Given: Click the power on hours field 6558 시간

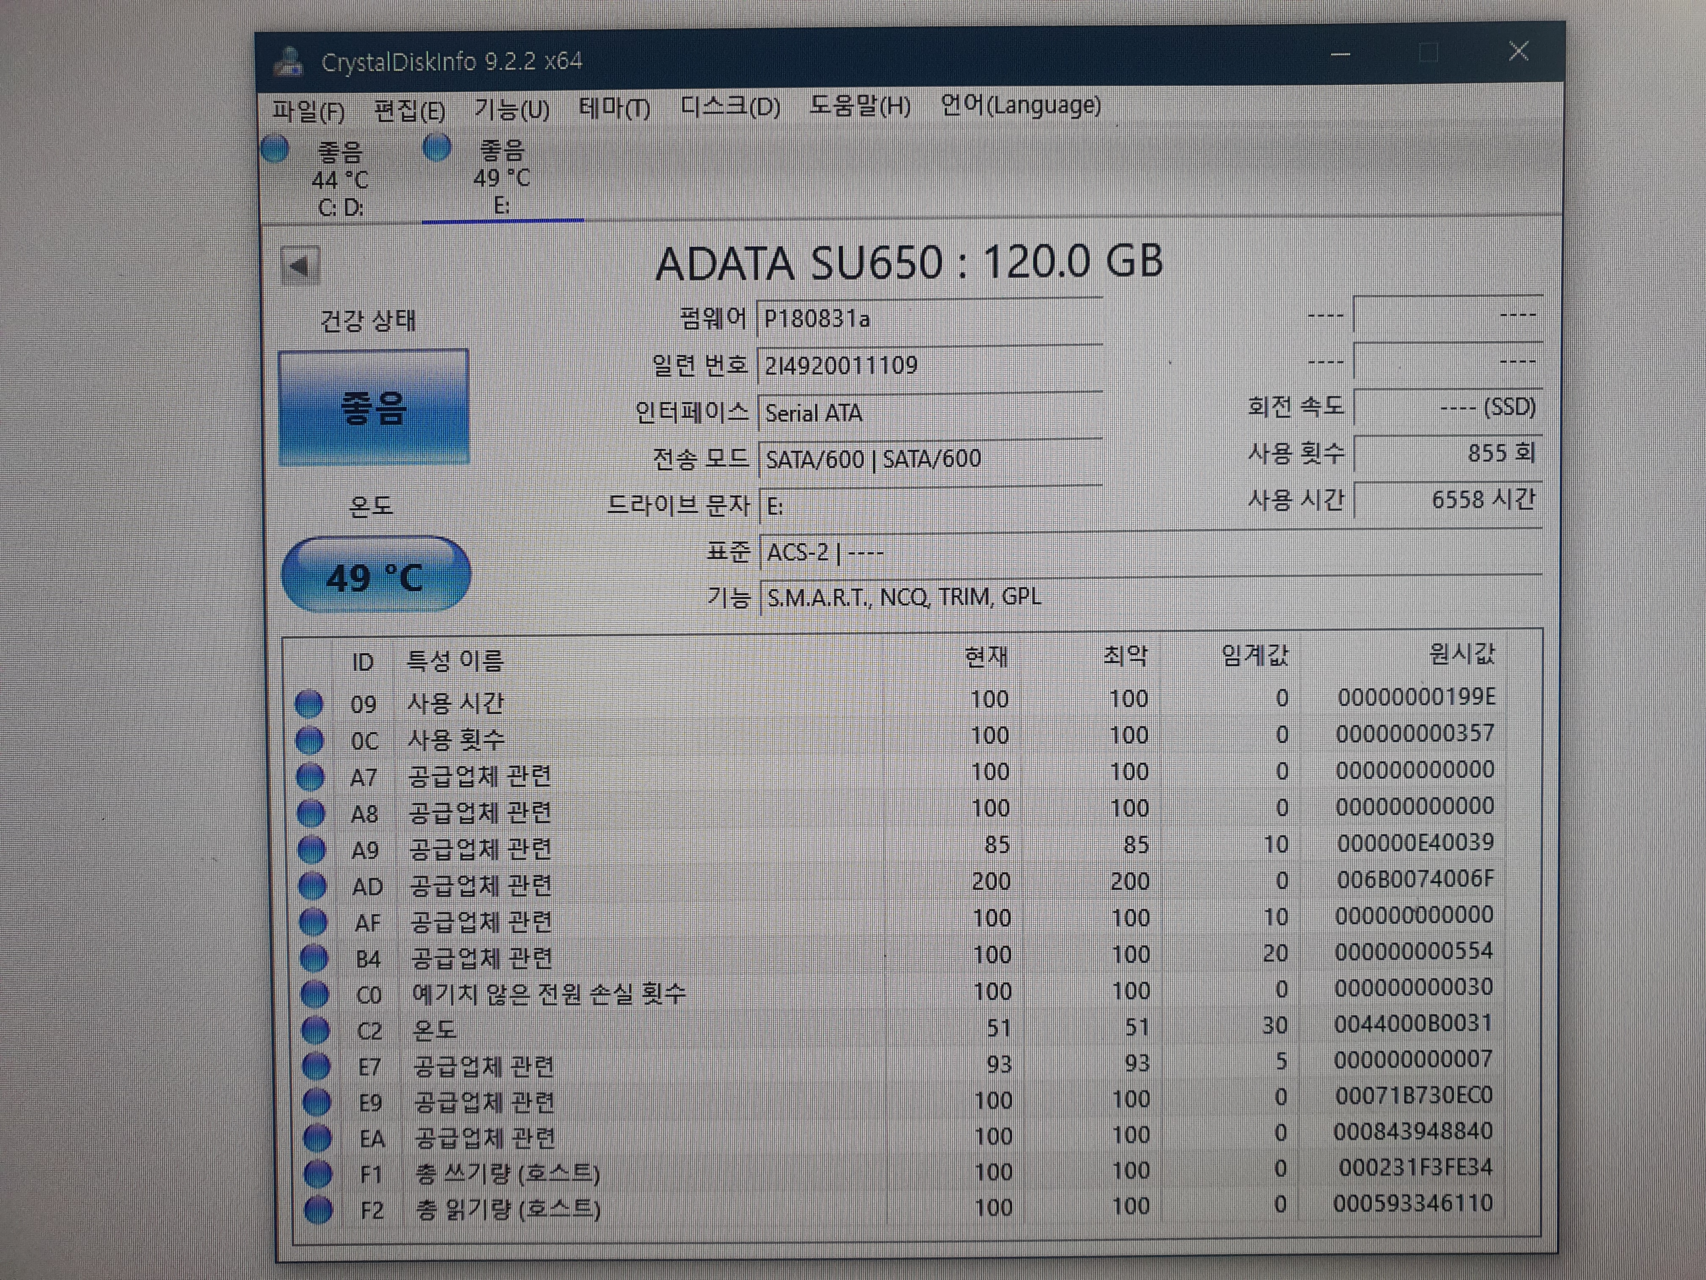Looking at the screenshot, I should pos(1447,500).
